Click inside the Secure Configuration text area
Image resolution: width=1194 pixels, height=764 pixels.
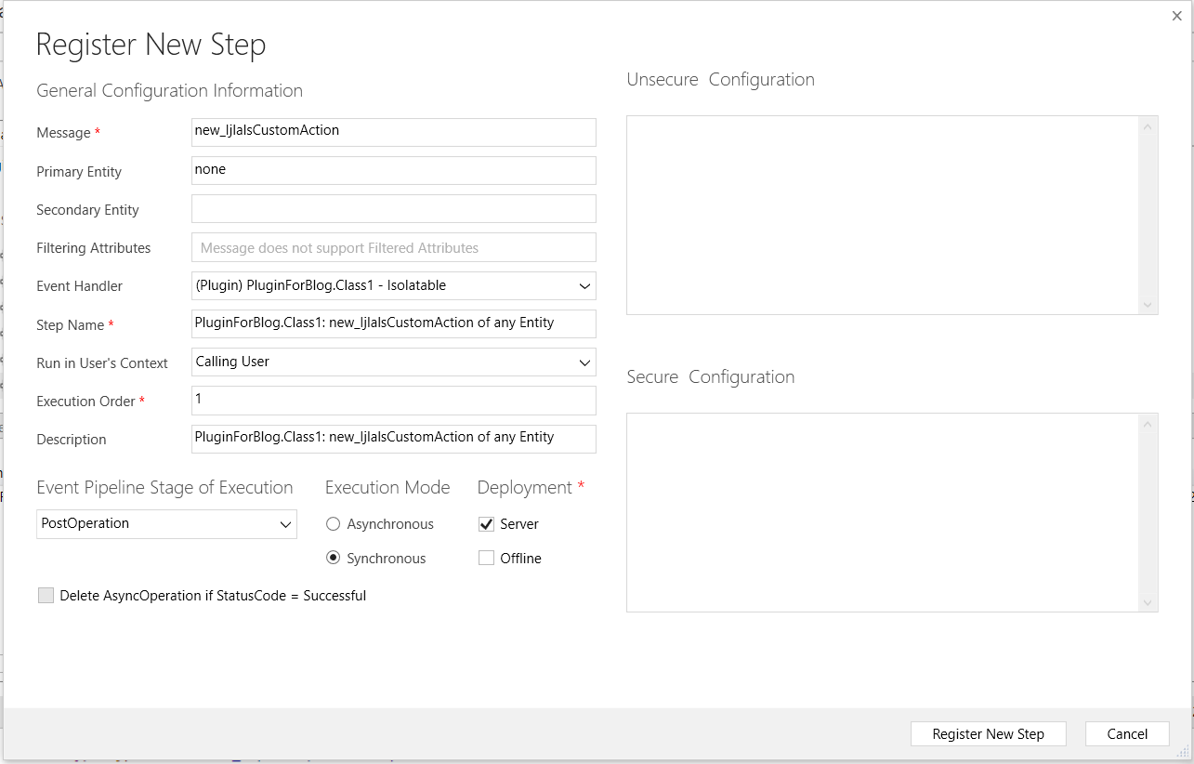click(x=883, y=512)
